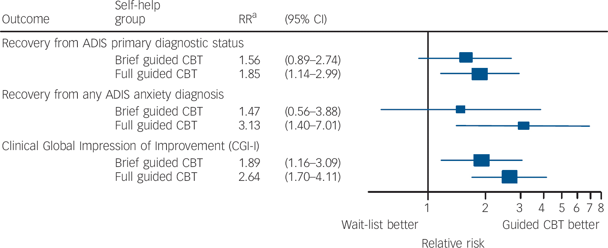Select the confidence interval (0.56–3.88)
This screenshot has width=608, height=248.
[x=313, y=111]
